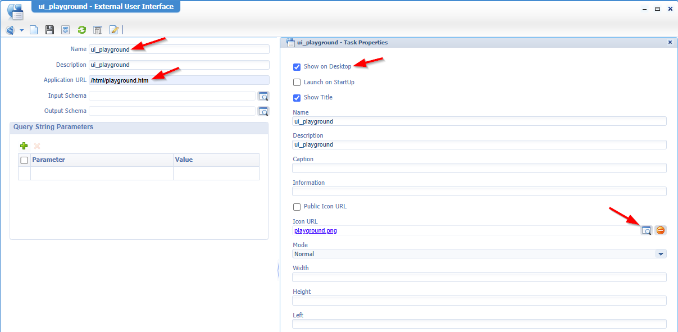The image size is (678, 332).
Task: Select the ui_playground - External User Interface tab
Action: tap(106, 7)
